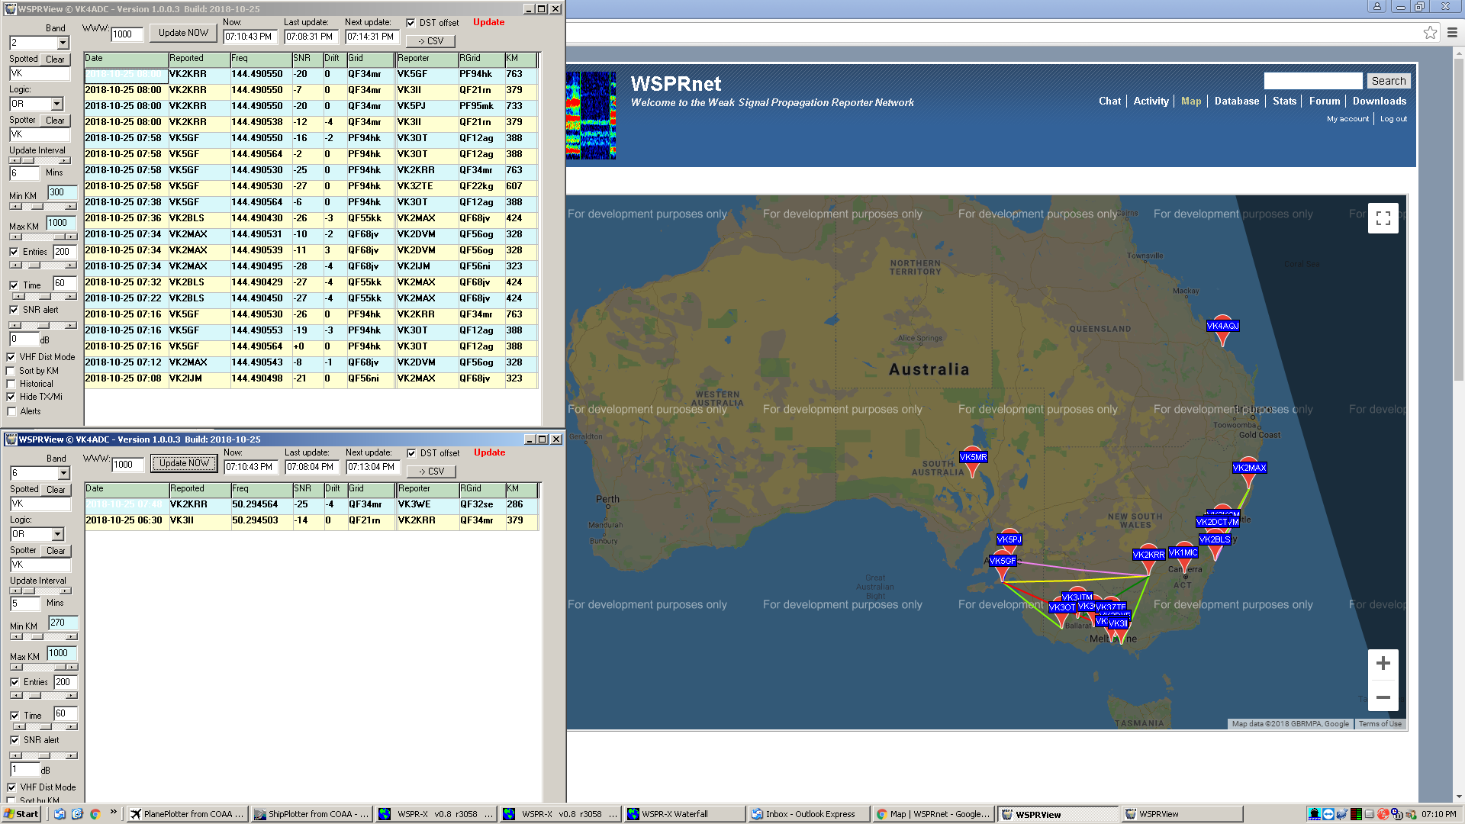Click the VK4AQJ map marker

click(x=1222, y=329)
